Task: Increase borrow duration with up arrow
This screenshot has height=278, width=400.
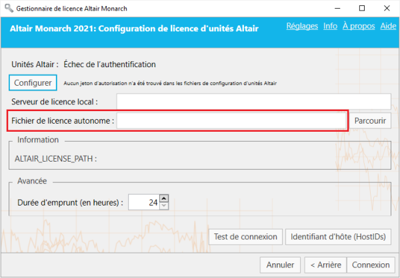Action: (x=164, y=198)
